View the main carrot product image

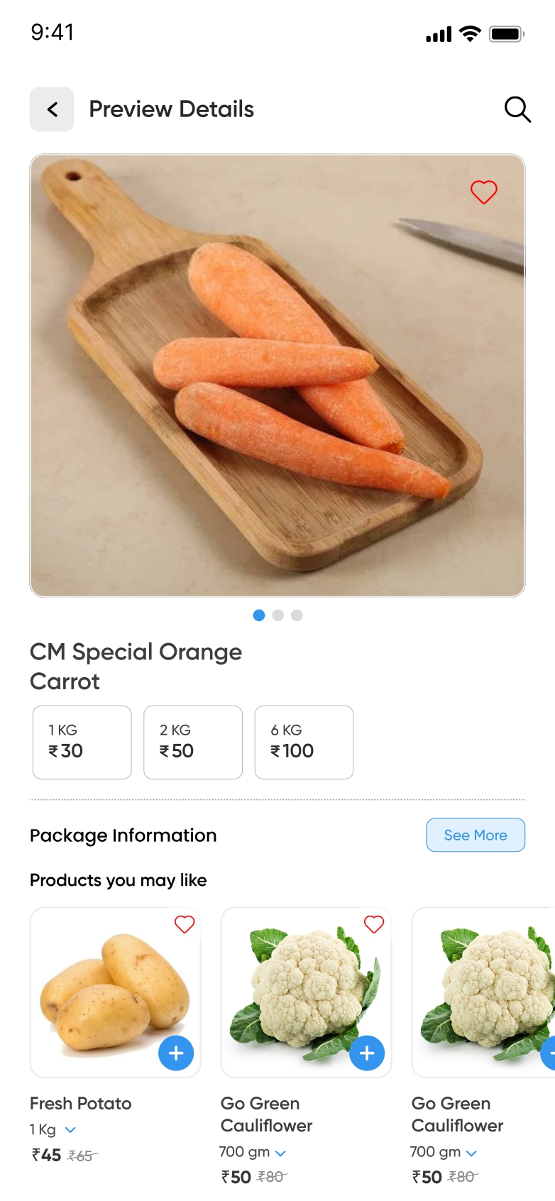pyautogui.click(x=277, y=375)
